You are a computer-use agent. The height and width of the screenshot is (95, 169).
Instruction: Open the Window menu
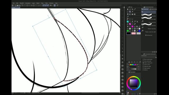(51, 3)
